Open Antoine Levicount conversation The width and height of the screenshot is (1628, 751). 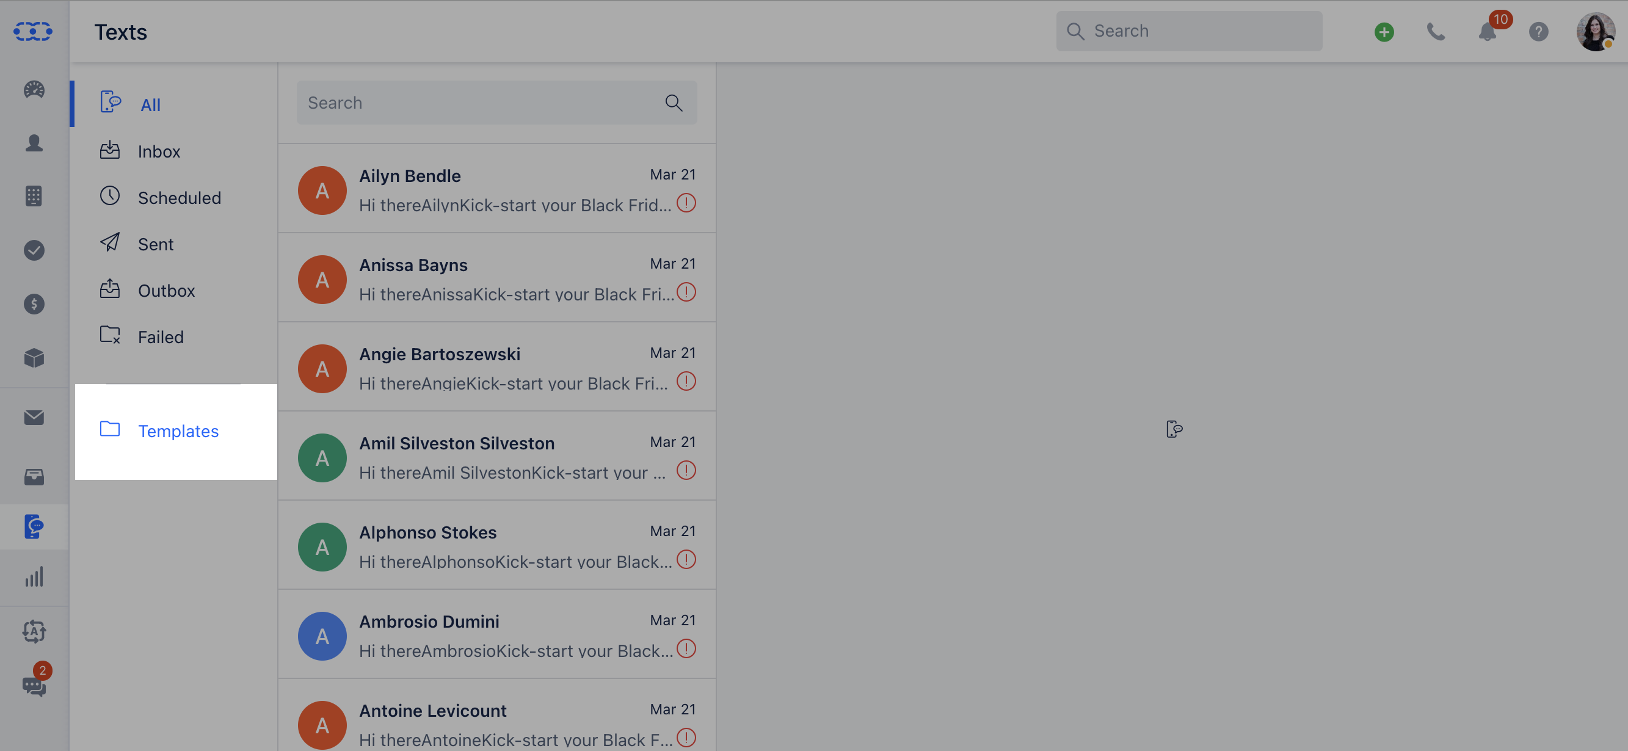tap(496, 716)
